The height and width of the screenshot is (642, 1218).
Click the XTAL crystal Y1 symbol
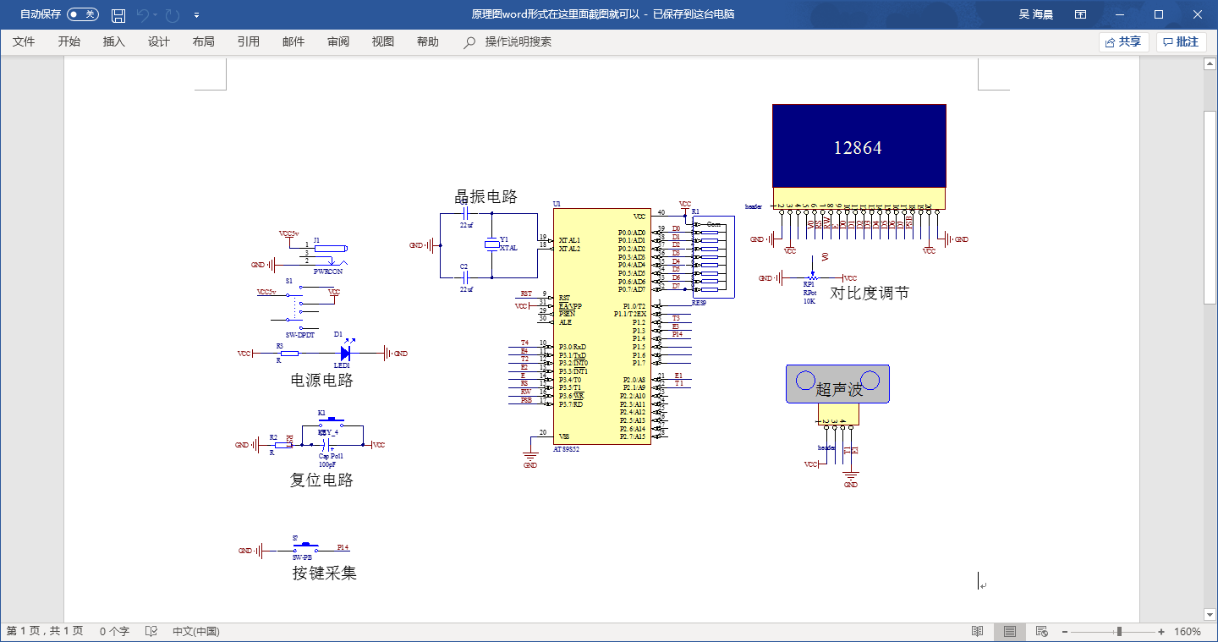[x=491, y=244]
